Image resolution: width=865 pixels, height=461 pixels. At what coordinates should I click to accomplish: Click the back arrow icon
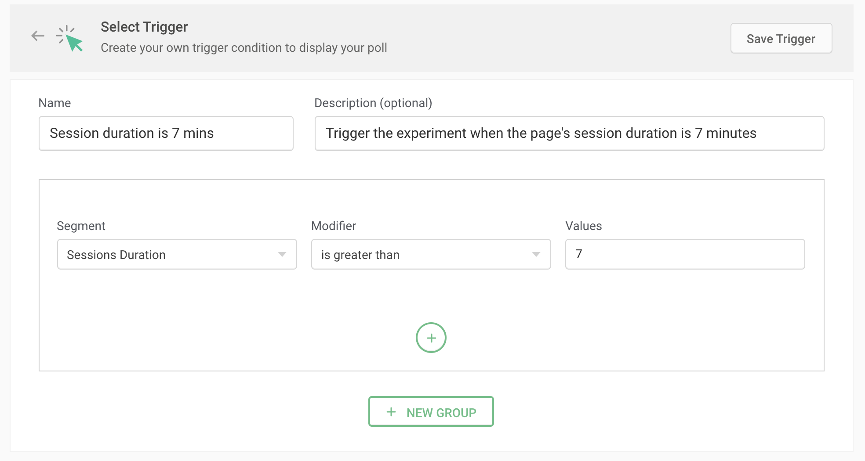(38, 36)
